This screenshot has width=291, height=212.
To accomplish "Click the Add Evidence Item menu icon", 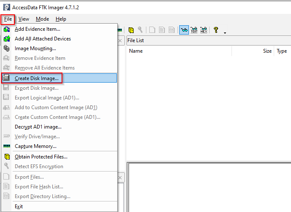I will click(7, 29).
